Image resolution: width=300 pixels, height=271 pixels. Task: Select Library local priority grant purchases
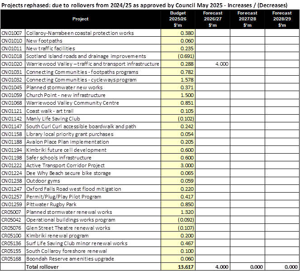tap(70, 134)
